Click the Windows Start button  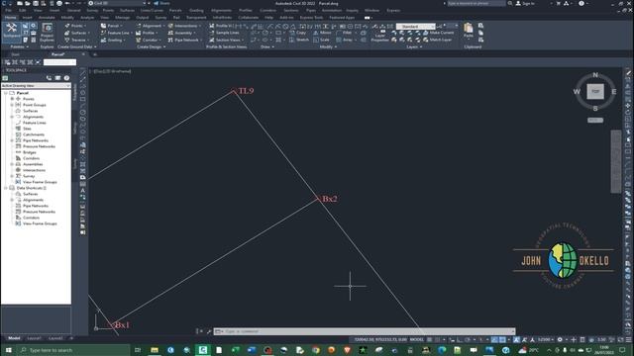pos(9,350)
